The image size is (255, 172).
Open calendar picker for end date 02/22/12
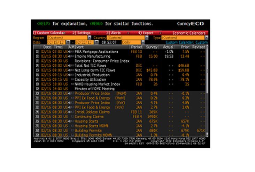[96, 42]
